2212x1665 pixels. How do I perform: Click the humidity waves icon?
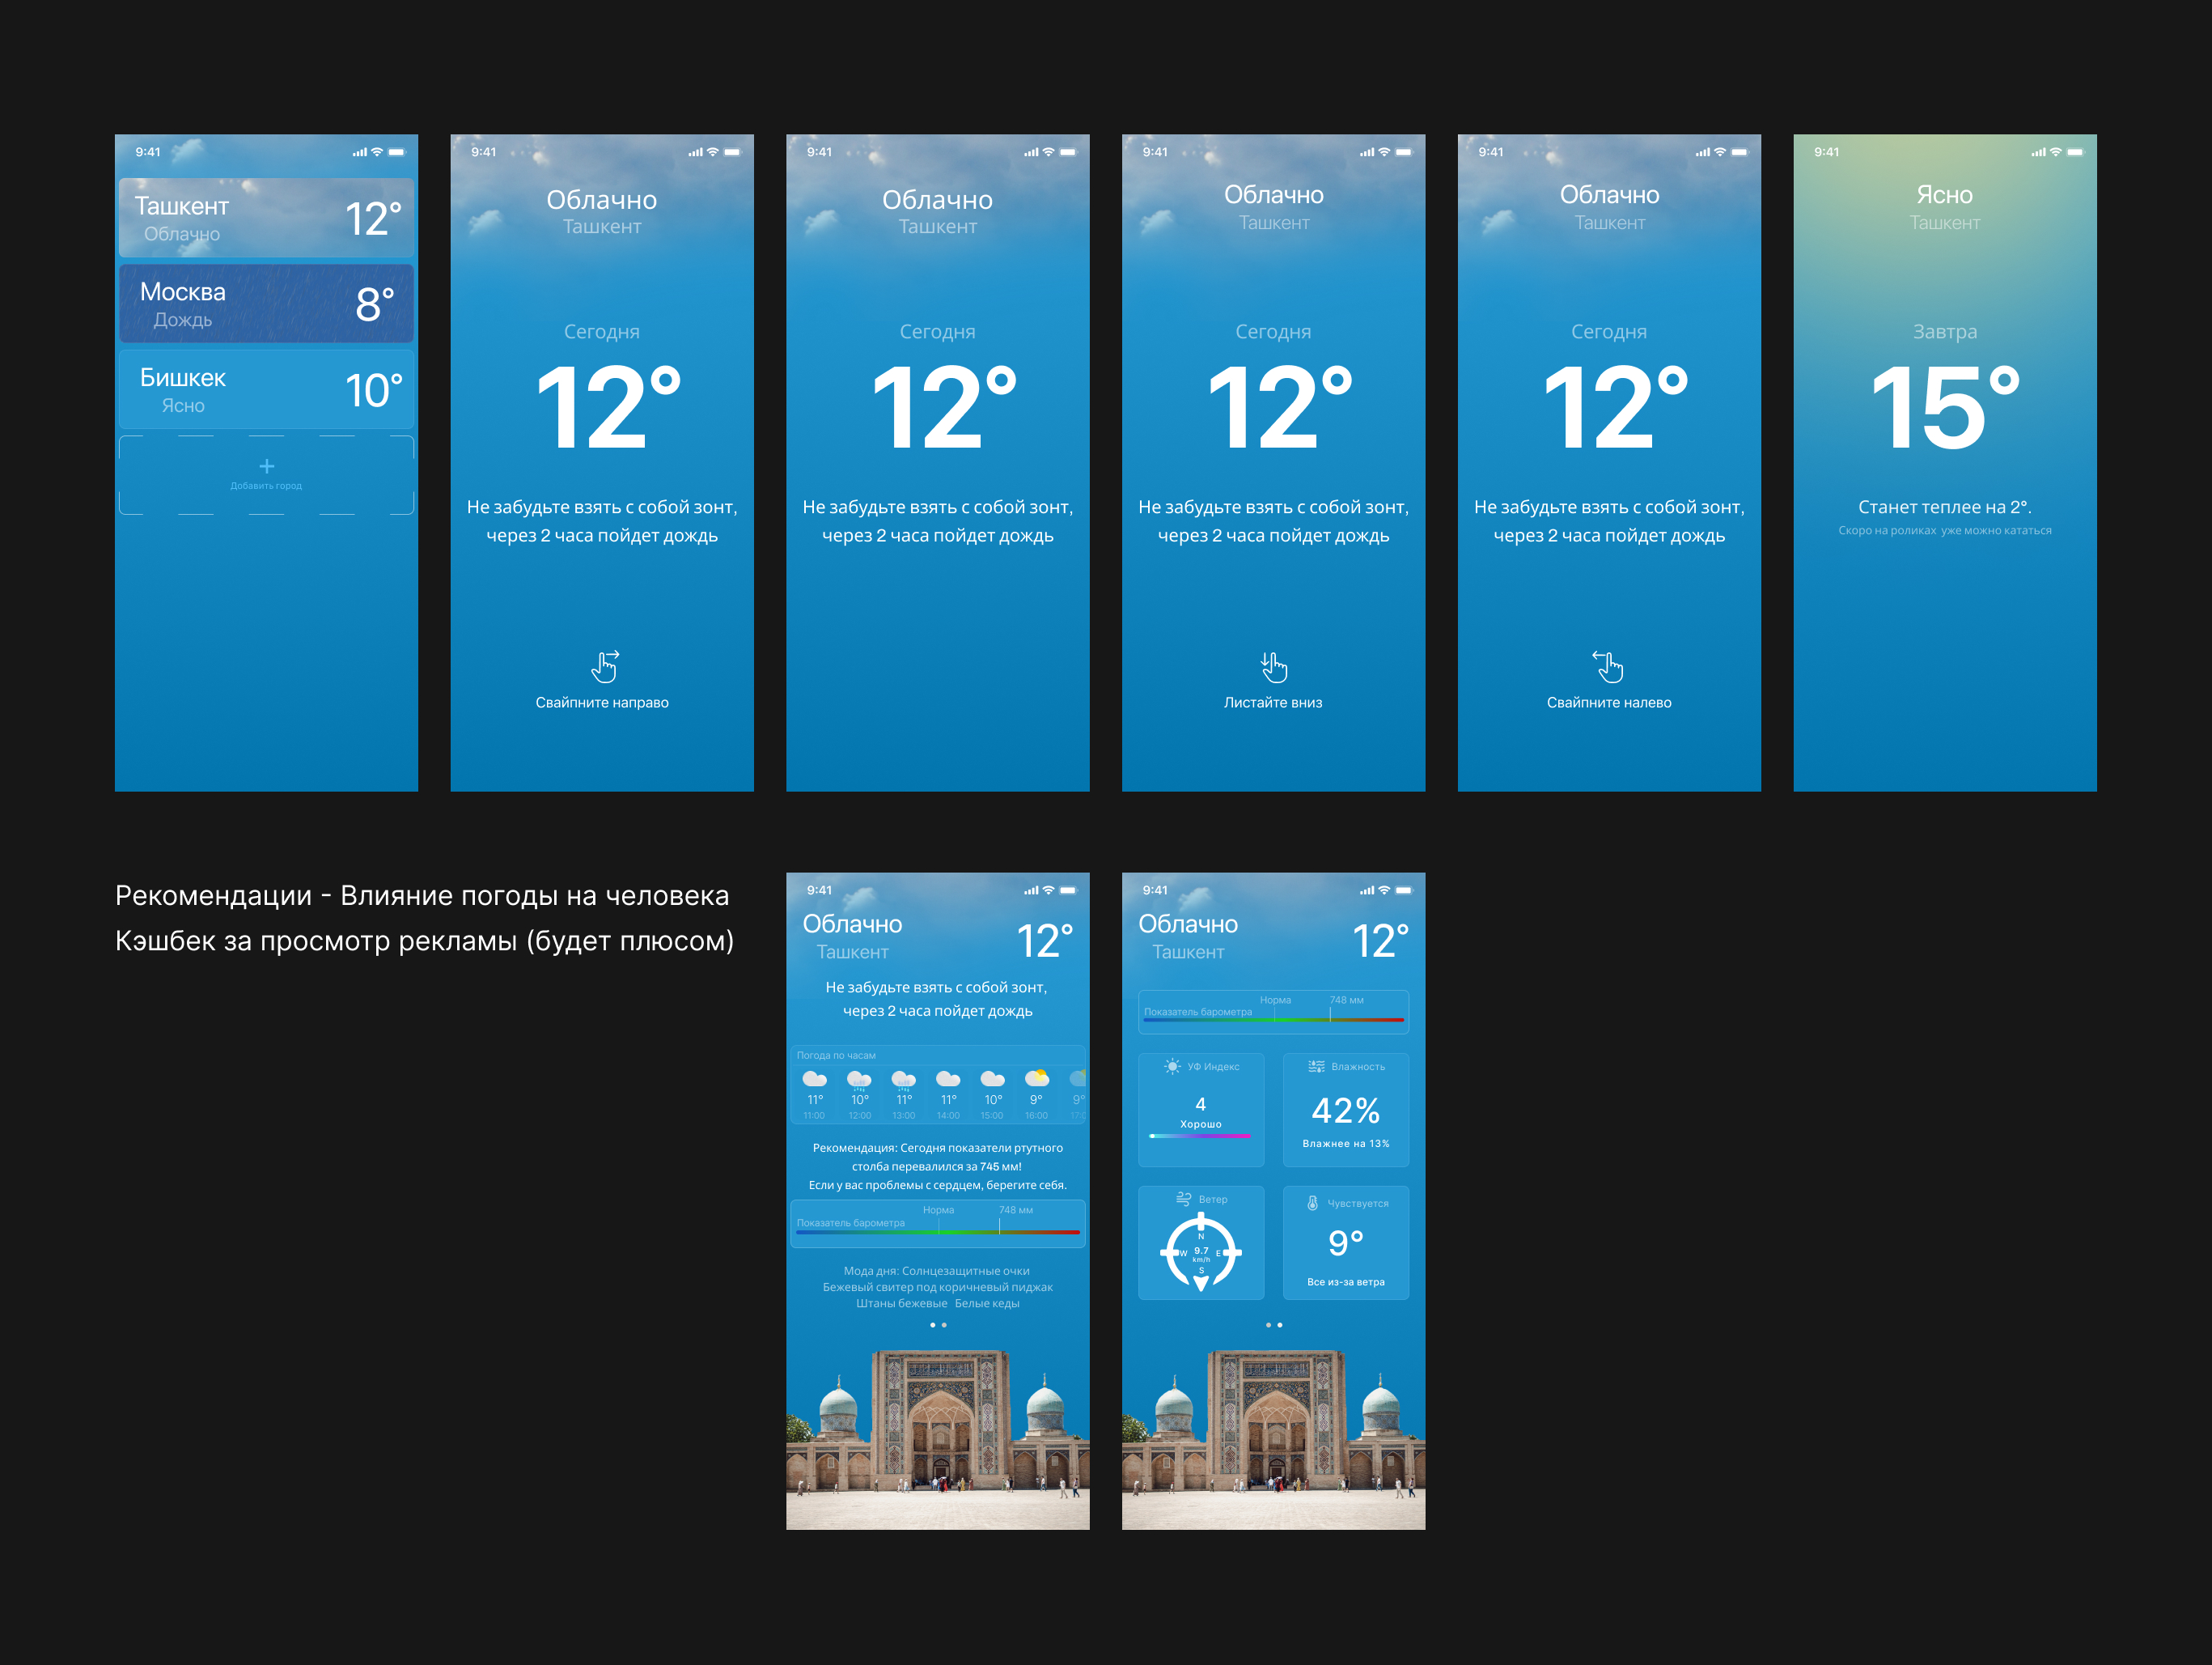tap(1316, 1067)
